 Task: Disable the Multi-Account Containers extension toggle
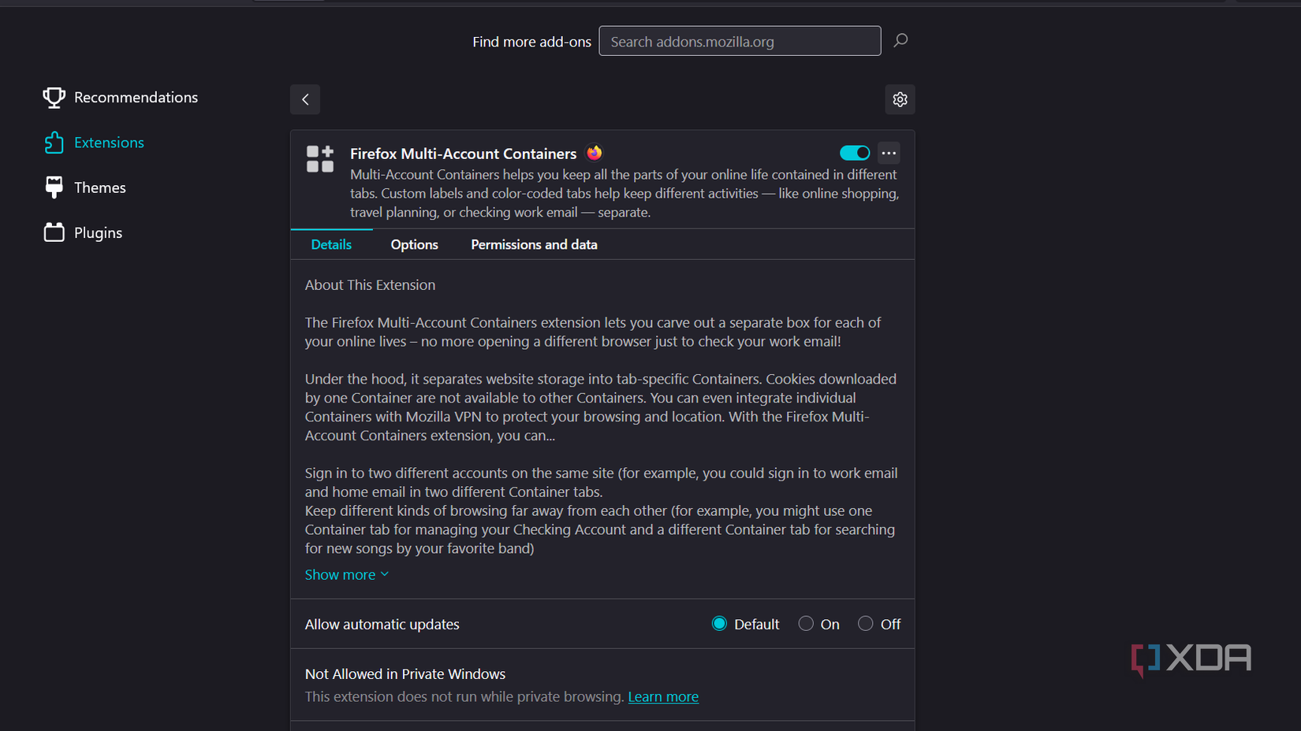(855, 152)
